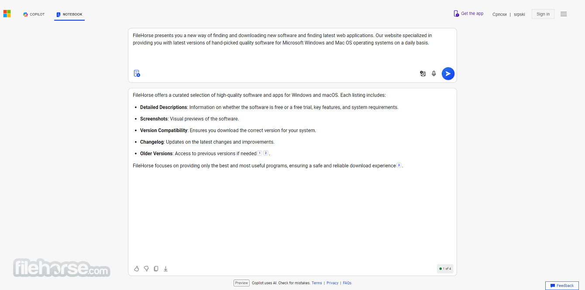Click the Detailed Descriptions bold text
This screenshot has width=585, height=290.
click(x=164, y=107)
